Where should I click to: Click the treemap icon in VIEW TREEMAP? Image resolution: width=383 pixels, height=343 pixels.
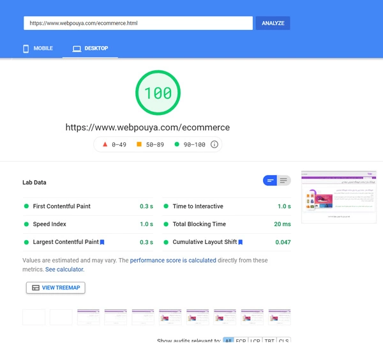(x=36, y=287)
